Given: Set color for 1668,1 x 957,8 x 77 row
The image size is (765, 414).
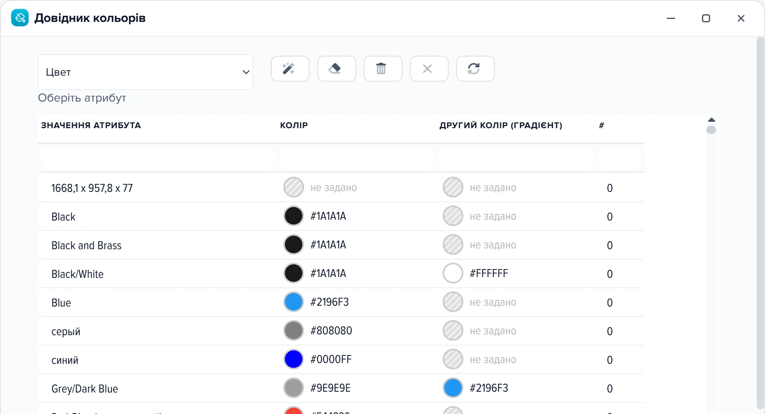Looking at the screenshot, I should (294, 187).
